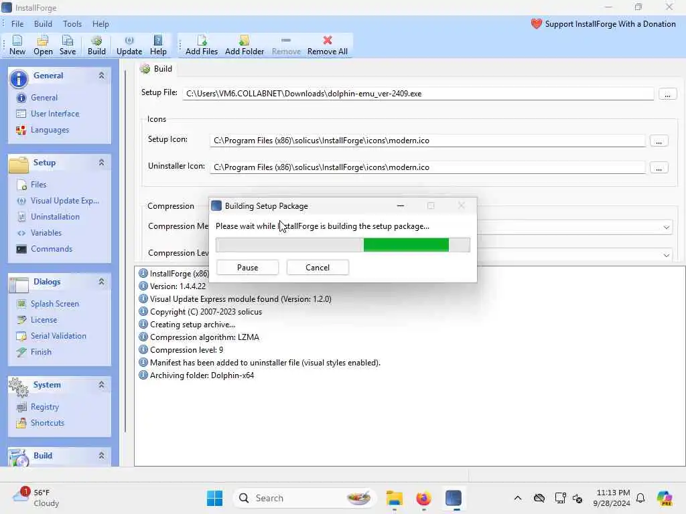Cancel the setup package build
The width and height of the screenshot is (686, 514).
click(318, 268)
